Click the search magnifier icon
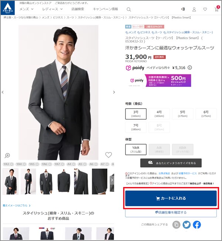 click(x=129, y=9)
